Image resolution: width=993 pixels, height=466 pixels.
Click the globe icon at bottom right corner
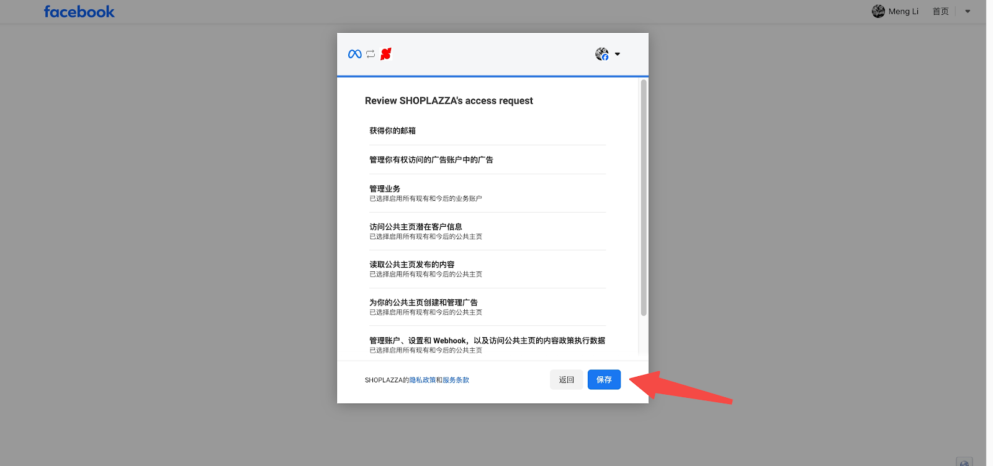click(964, 462)
